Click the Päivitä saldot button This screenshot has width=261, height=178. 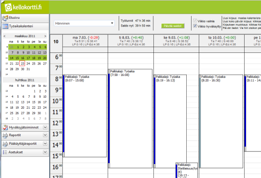coord(173,26)
